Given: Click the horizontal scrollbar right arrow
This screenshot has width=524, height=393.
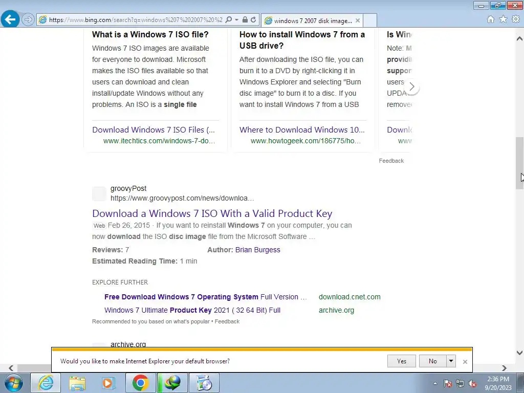Looking at the screenshot, I should point(504,368).
